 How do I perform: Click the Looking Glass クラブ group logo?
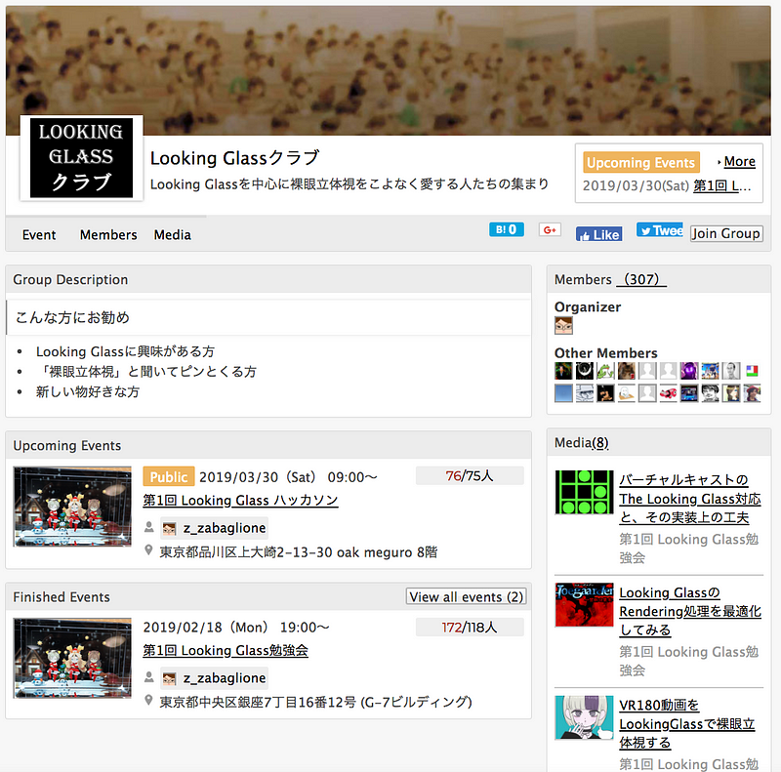[x=81, y=158]
